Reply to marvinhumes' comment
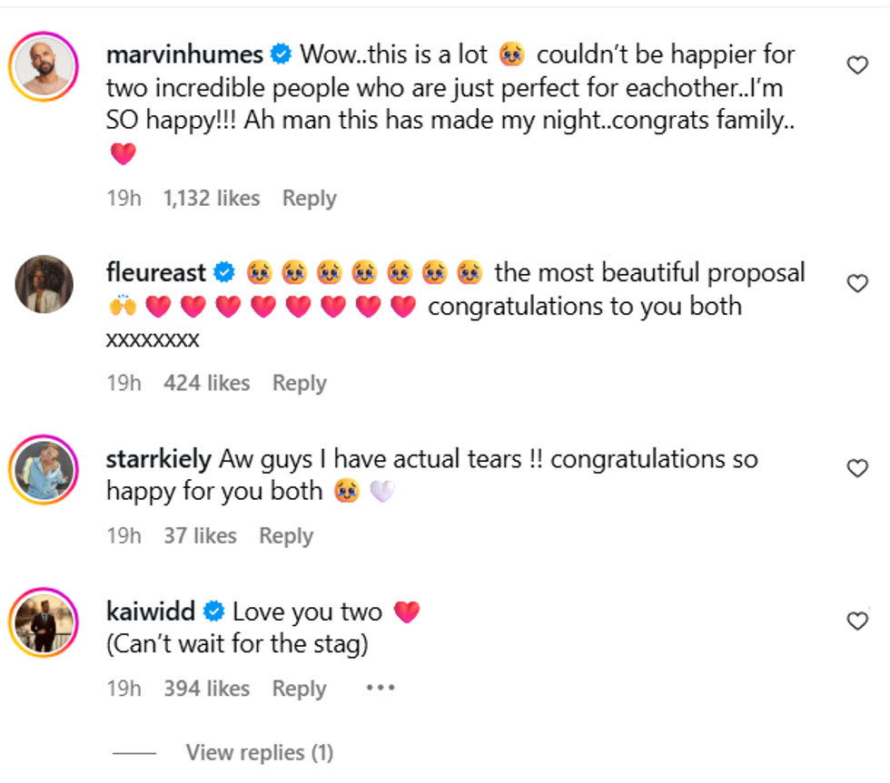Image resolution: width=890 pixels, height=783 pixels. click(309, 199)
